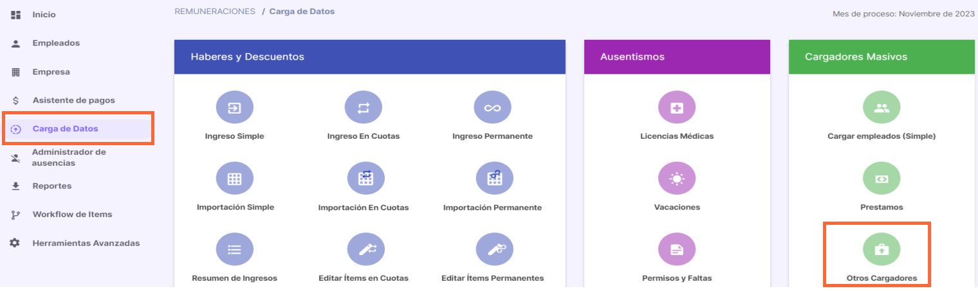The image size is (978, 291).
Task: Open the Ingreso Simple icon
Action: coord(235,108)
